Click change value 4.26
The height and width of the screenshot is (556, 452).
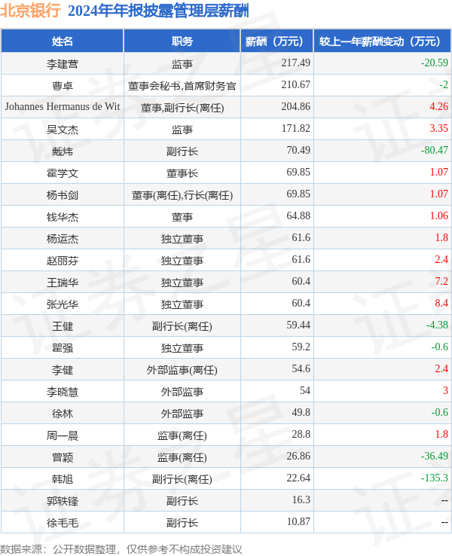tap(439, 106)
